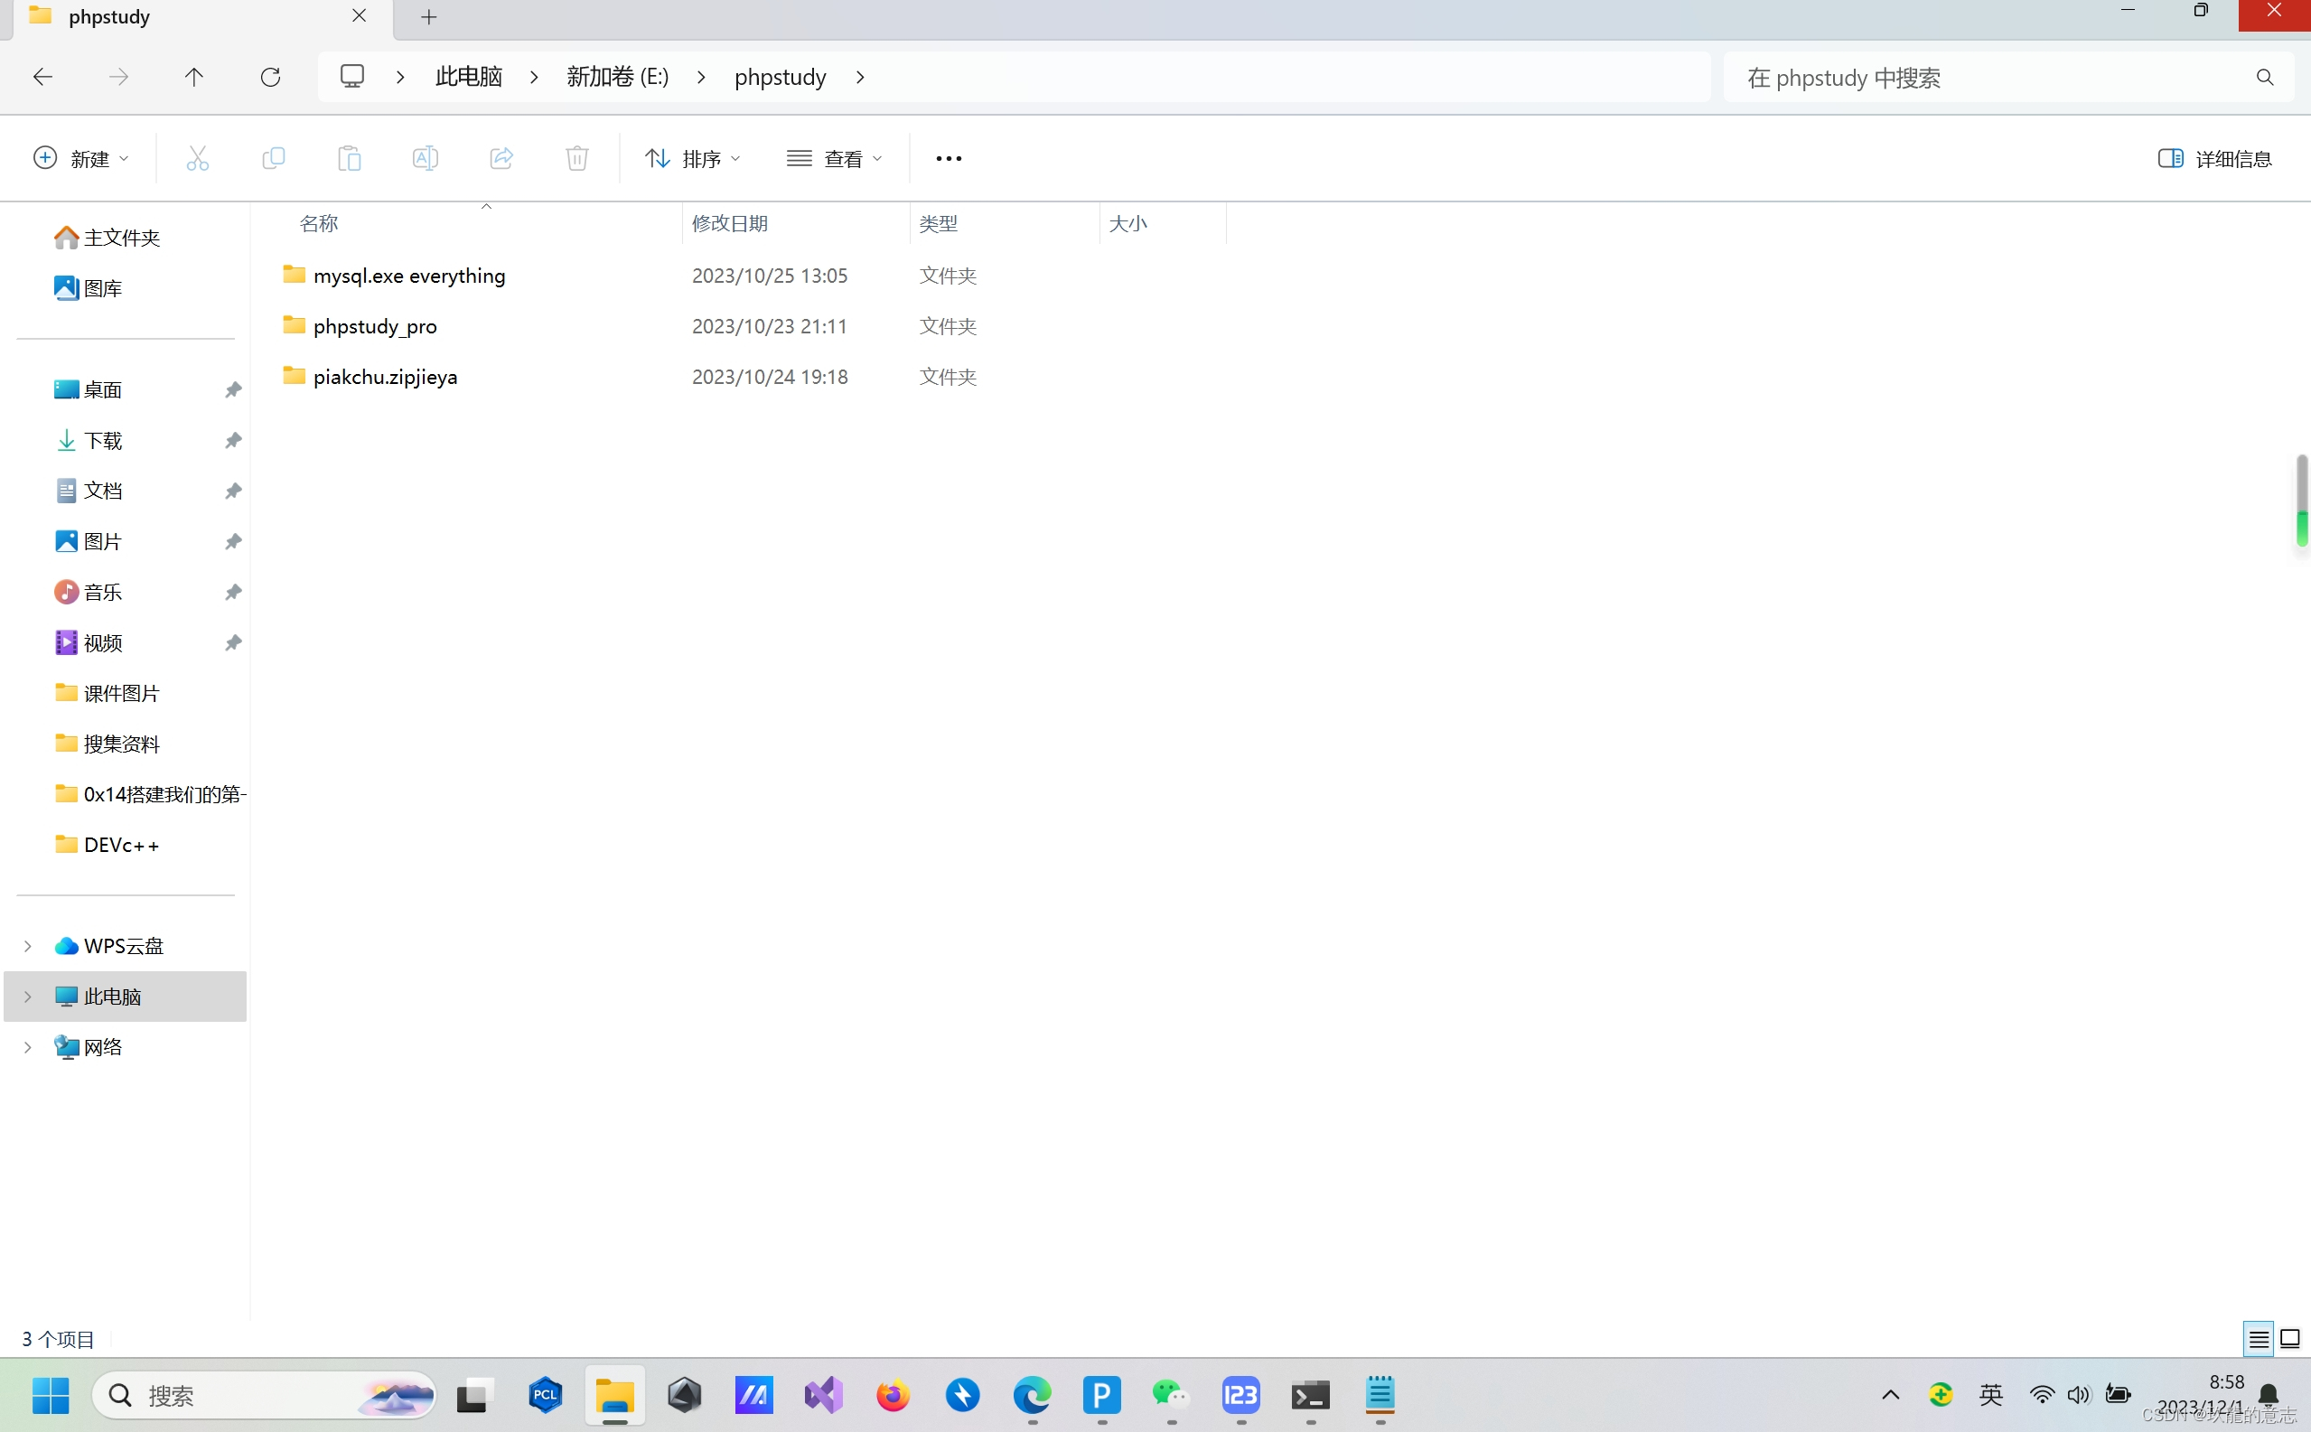Click 新加卷 (E:) in the breadcrumb
Screen dimensions: 2311x1432
618,77
